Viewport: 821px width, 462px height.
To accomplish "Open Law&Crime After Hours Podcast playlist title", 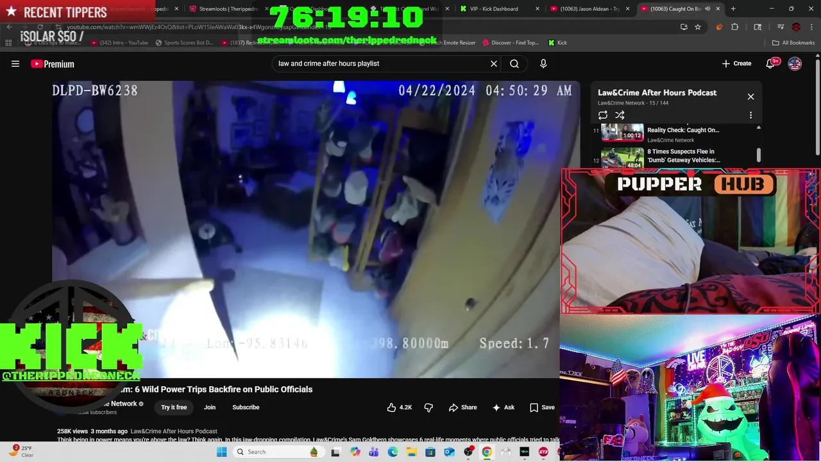I will [x=657, y=92].
